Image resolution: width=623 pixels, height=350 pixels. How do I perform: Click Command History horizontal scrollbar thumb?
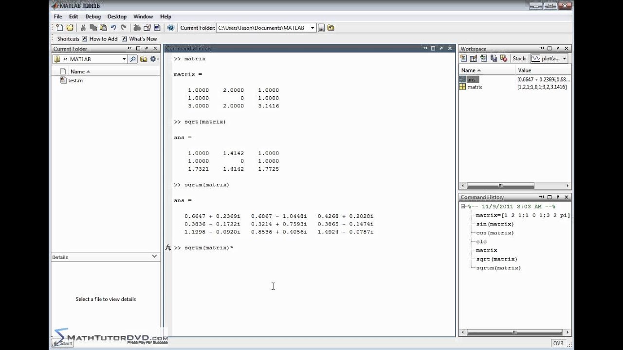[514, 332]
